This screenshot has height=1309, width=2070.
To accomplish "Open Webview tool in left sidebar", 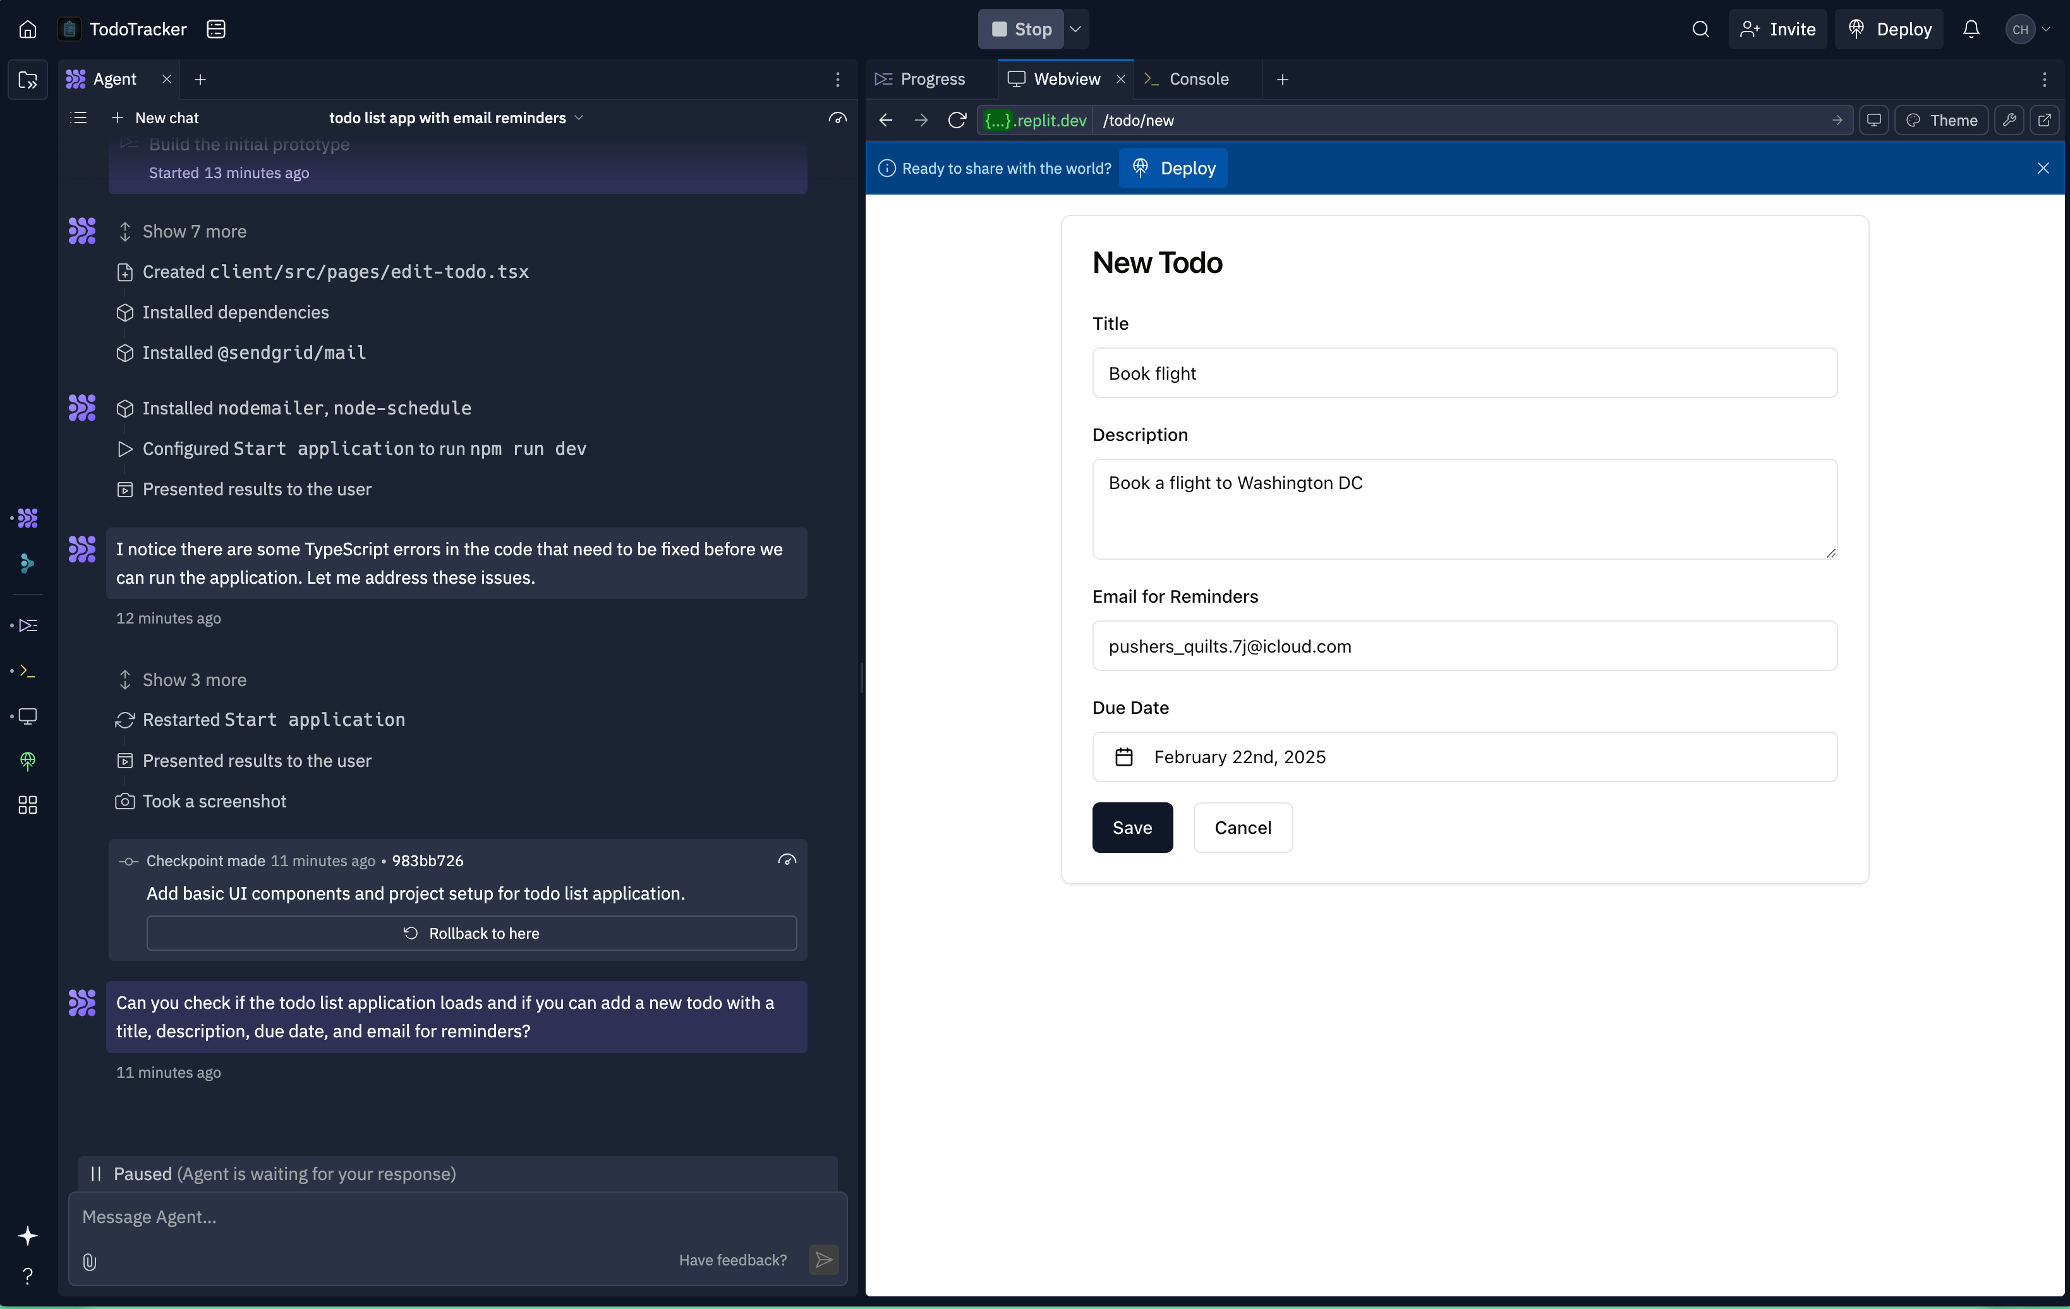I will pyautogui.click(x=28, y=716).
